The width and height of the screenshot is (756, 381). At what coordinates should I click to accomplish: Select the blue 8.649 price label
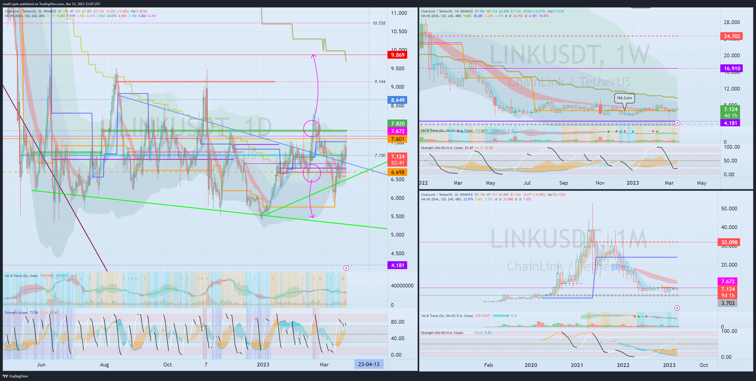[x=397, y=100]
